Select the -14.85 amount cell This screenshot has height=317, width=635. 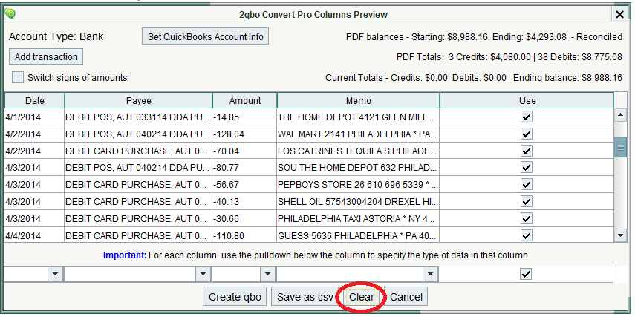pyautogui.click(x=244, y=117)
